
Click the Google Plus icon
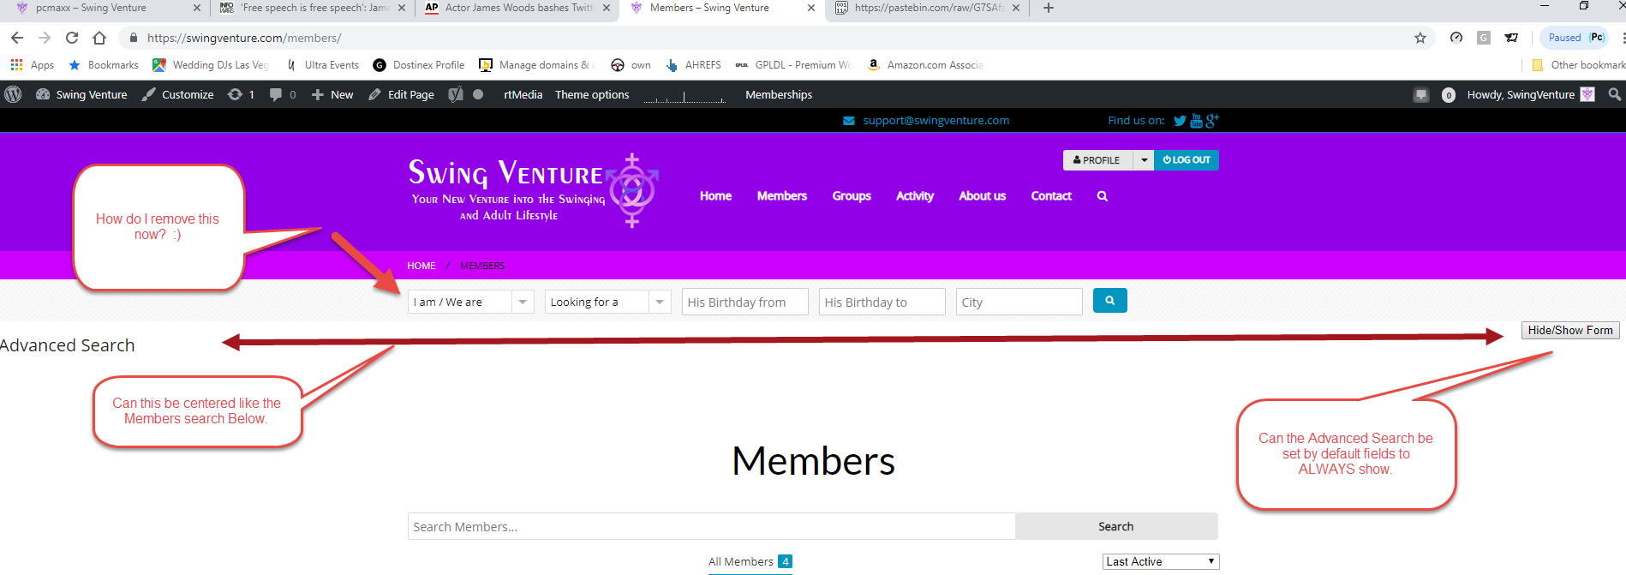(1211, 121)
